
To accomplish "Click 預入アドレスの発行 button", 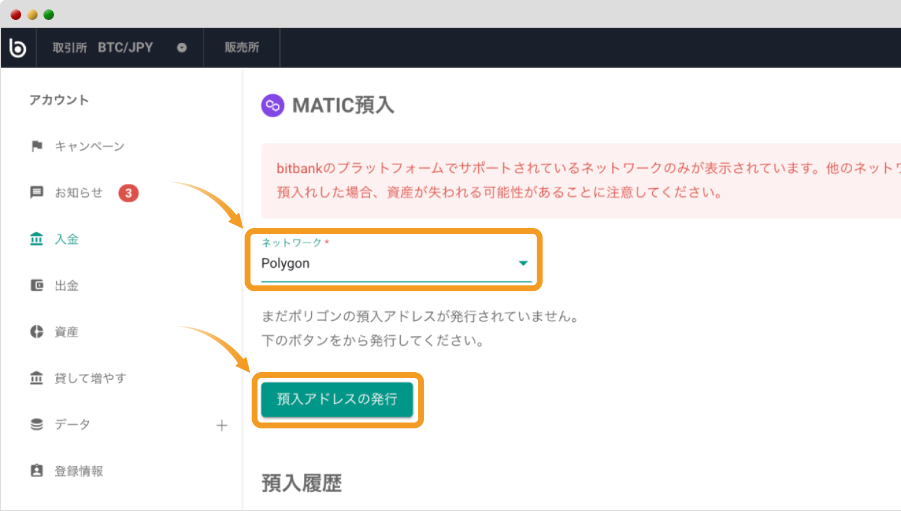I will (x=337, y=400).
